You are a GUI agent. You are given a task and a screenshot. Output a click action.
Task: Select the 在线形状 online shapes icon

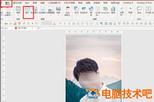(84, 10)
